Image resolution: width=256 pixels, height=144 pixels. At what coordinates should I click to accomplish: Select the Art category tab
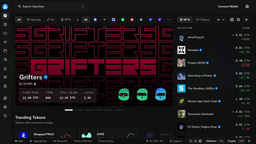point(51,20)
